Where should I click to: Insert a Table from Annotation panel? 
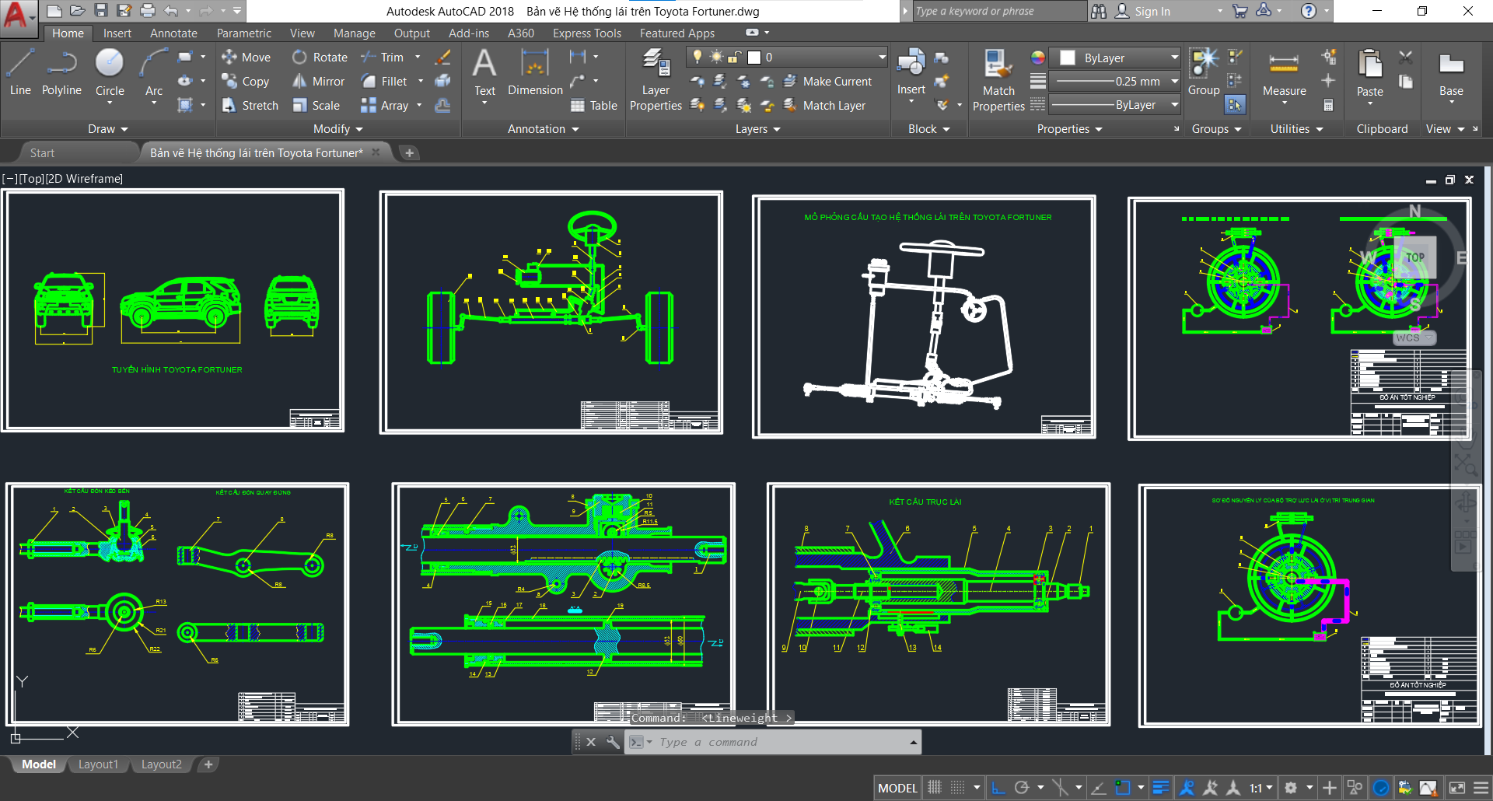[x=594, y=105]
